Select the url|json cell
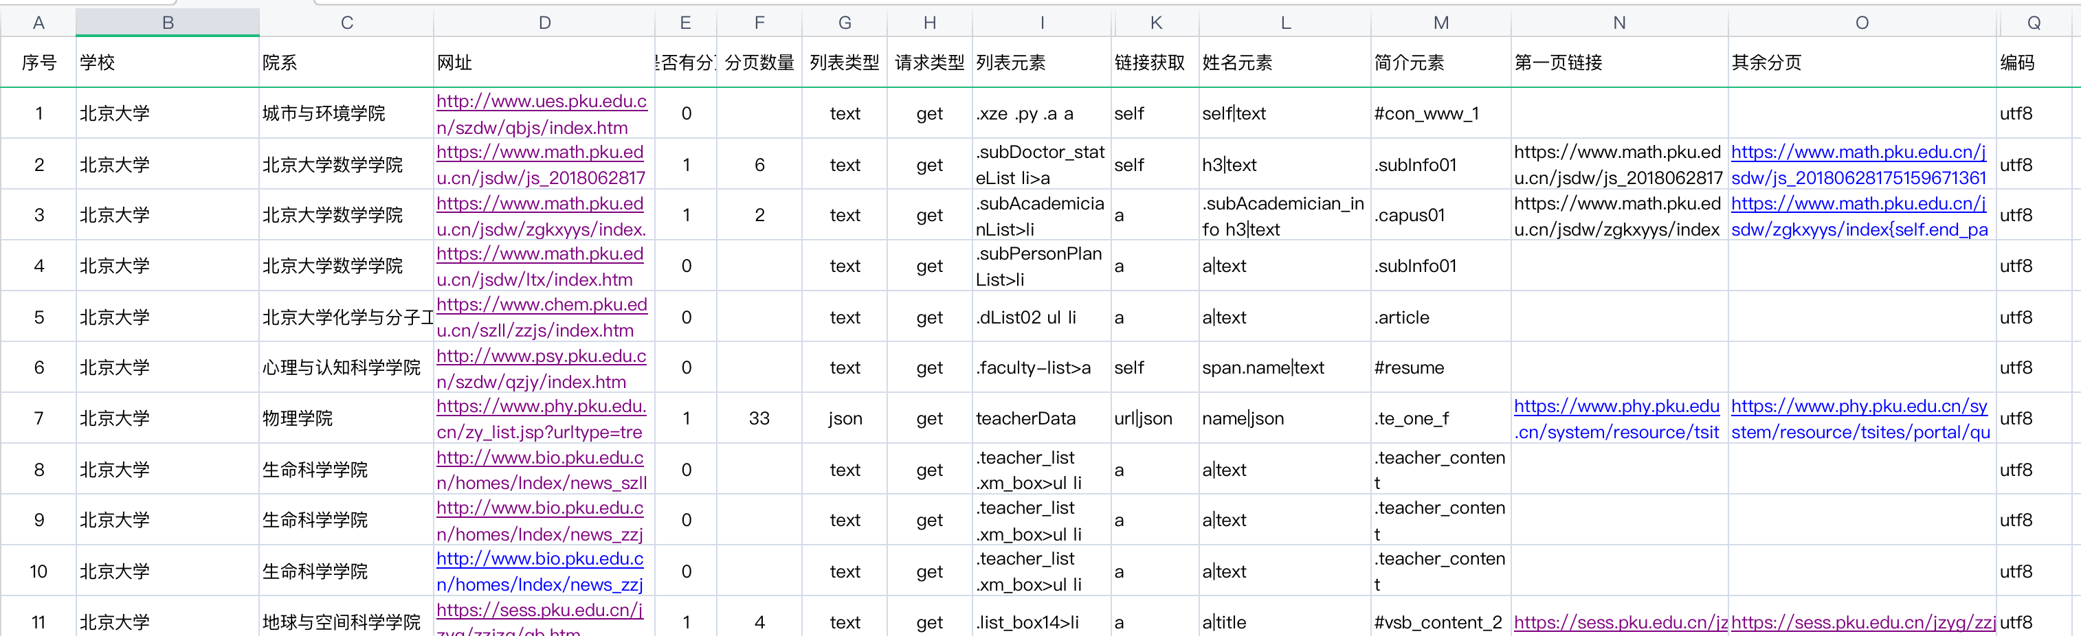Image resolution: width=2081 pixels, height=636 pixels. coord(1155,419)
